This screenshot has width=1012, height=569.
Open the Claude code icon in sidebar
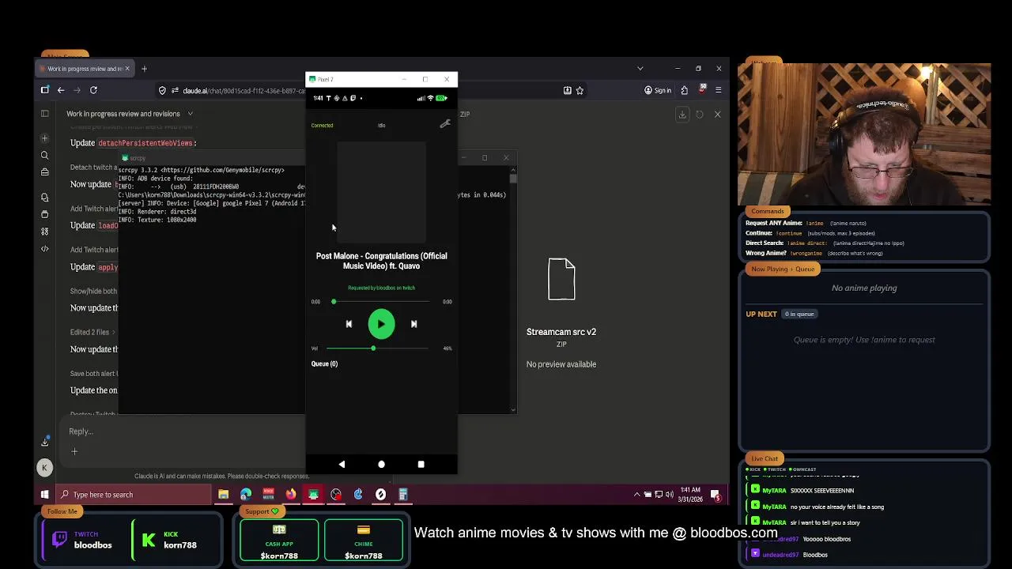(x=45, y=249)
